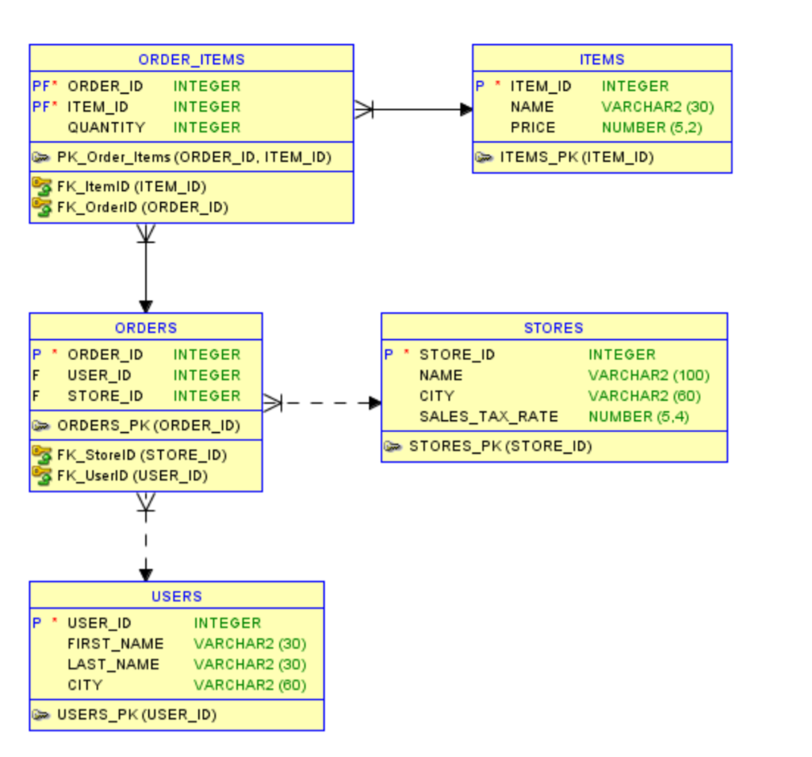The height and width of the screenshot is (757, 812).
Task: Click VARCHAR2 (60) type in USERS table
Action: coord(250,685)
